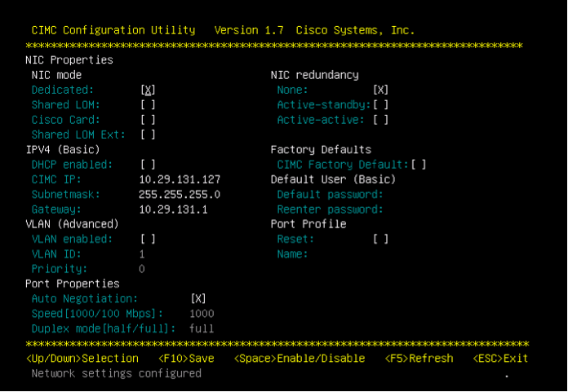The width and height of the screenshot is (568, 392).
Task: Enable the Cisco Card NIC mode
Action: point(148,120)
